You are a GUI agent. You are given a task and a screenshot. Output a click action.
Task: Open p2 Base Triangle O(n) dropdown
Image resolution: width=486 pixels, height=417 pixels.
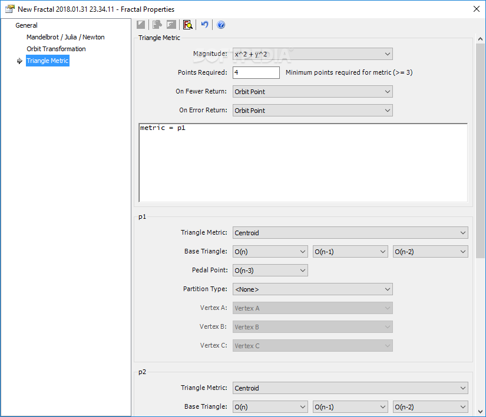[270, 407]
